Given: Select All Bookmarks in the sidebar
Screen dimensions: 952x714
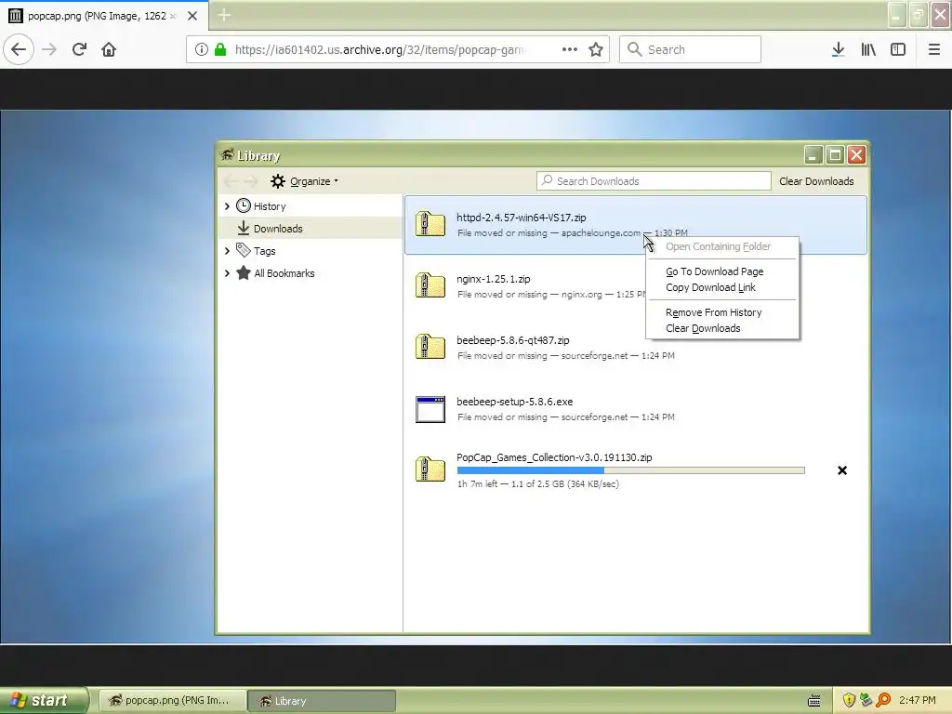Looking at the screenshot, I should click(284, 273).
